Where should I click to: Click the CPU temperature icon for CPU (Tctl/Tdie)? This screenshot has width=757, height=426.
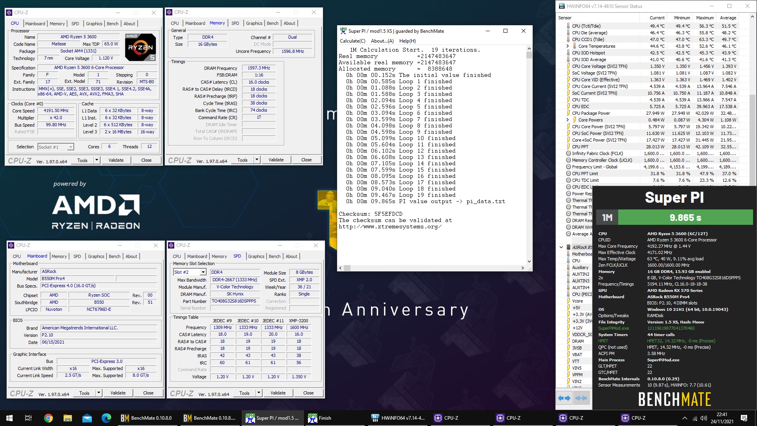(568, 26)
